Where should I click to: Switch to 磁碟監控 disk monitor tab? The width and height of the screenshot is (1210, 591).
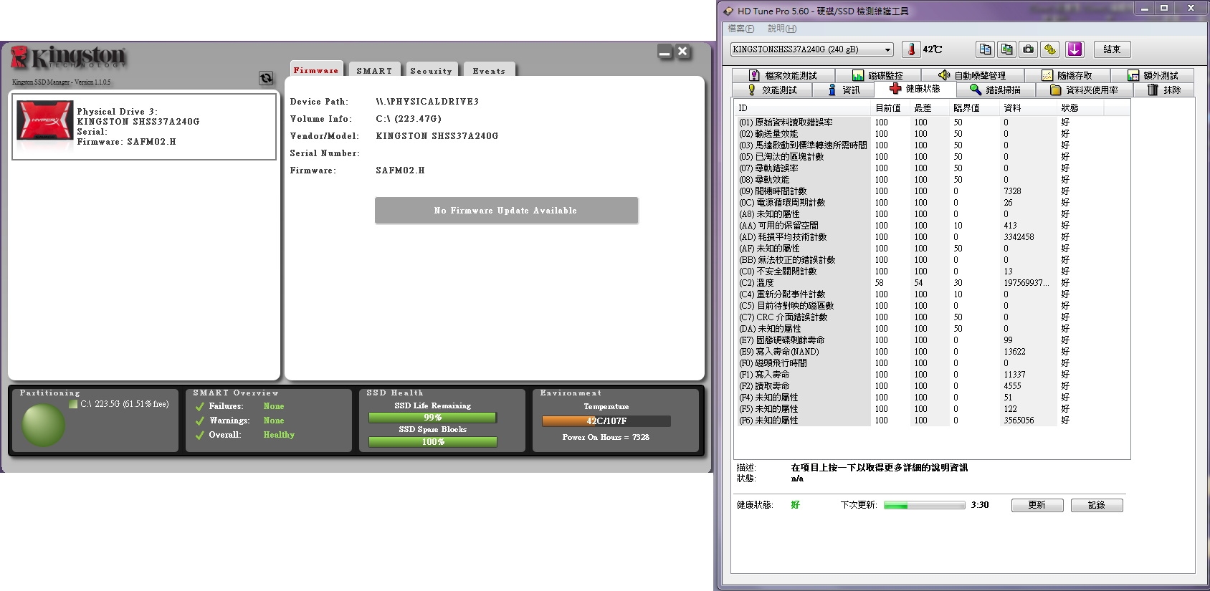click(877, 75)
